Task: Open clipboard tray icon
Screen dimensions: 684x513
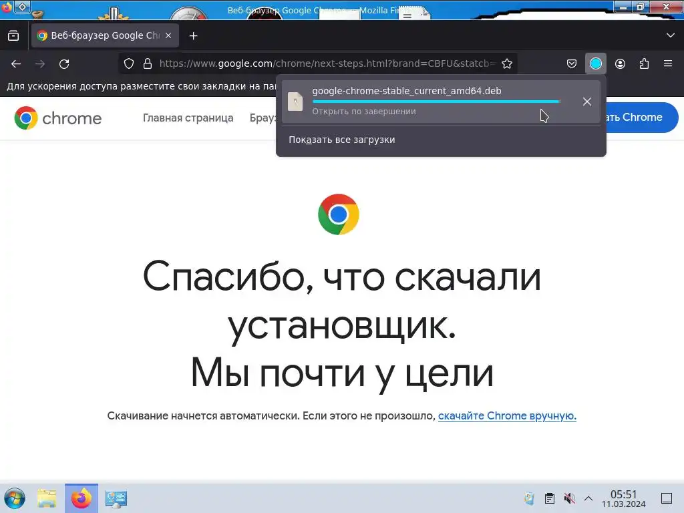Action: tap(550, 498)
